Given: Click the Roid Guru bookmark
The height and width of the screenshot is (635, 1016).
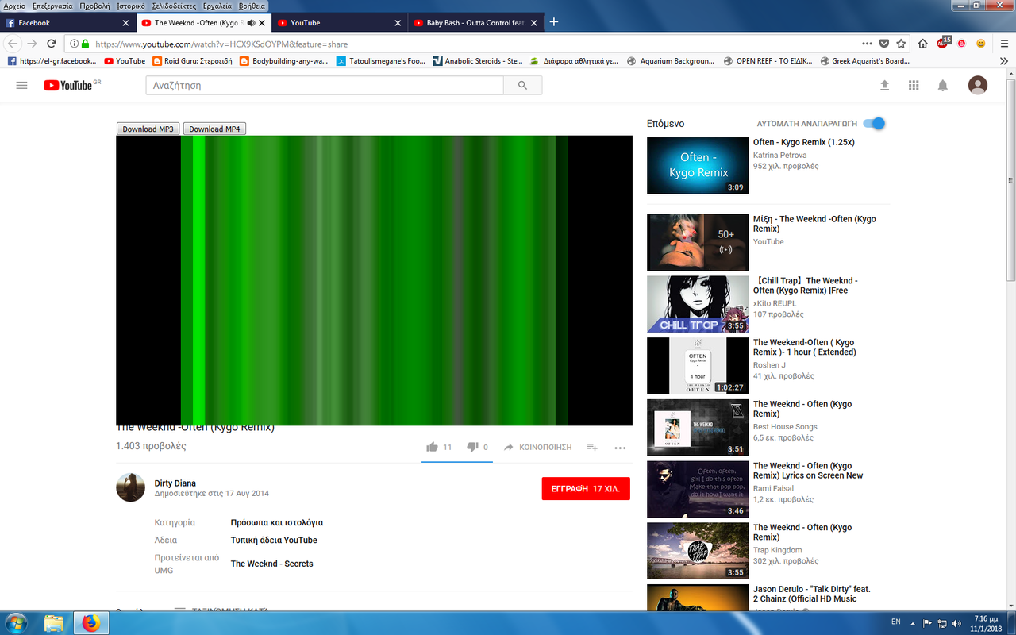Looking at the screenshot, I should [x=191, y=60].
